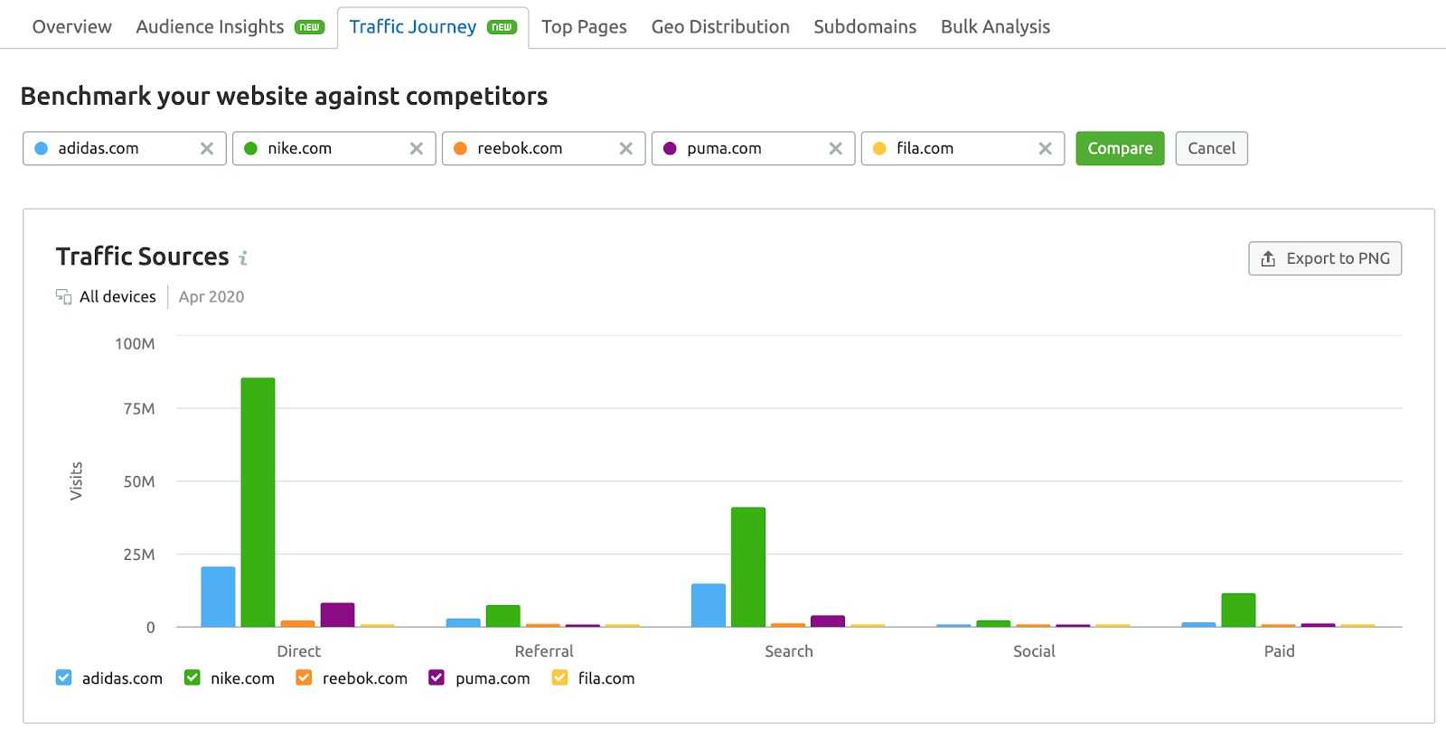This screenshot has height=737, width=1446.
Task: Click the export icon in Export to PNG
Action: [x=1268, y=258]
